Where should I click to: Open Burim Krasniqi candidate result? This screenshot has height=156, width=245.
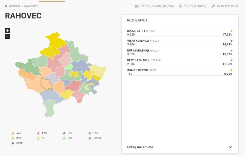(179, 52)
